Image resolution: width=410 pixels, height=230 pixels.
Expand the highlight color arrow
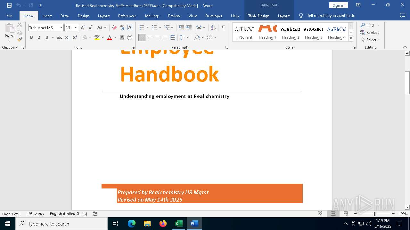[x=103, y=38]
